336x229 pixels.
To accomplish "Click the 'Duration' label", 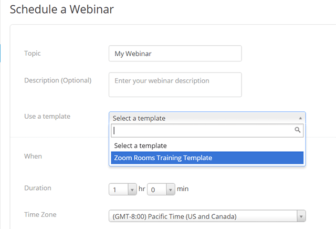I will pyautogui.click(x=38, y=188).
